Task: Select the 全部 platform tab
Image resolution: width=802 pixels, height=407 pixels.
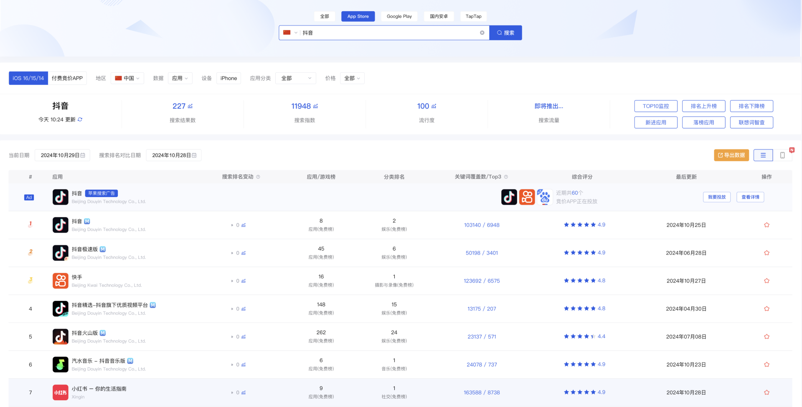Action: [x=325, y=16]
